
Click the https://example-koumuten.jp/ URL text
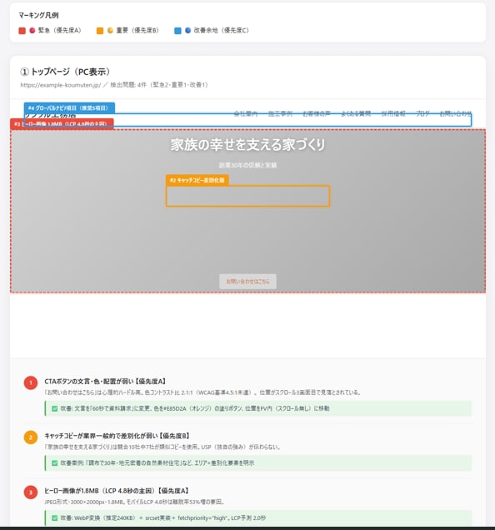[61, 85]
